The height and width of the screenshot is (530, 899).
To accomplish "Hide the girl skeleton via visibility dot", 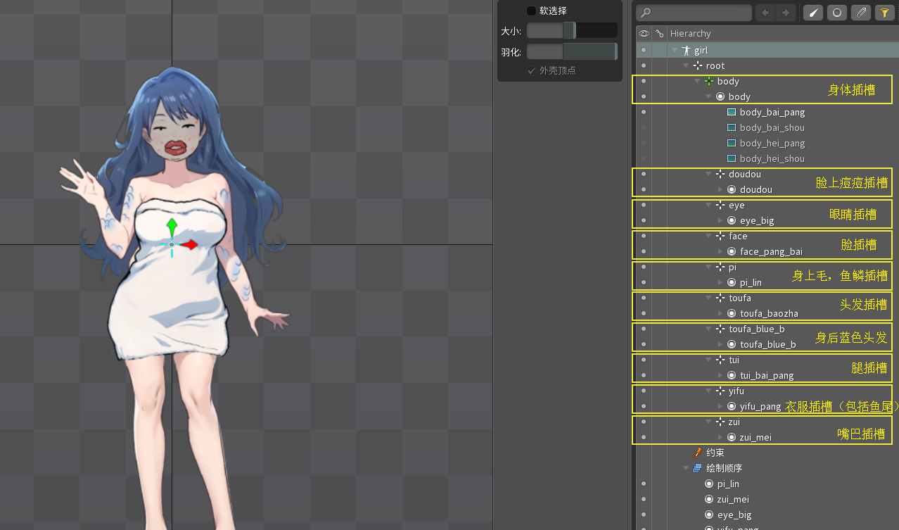I will tap(644, 50).
